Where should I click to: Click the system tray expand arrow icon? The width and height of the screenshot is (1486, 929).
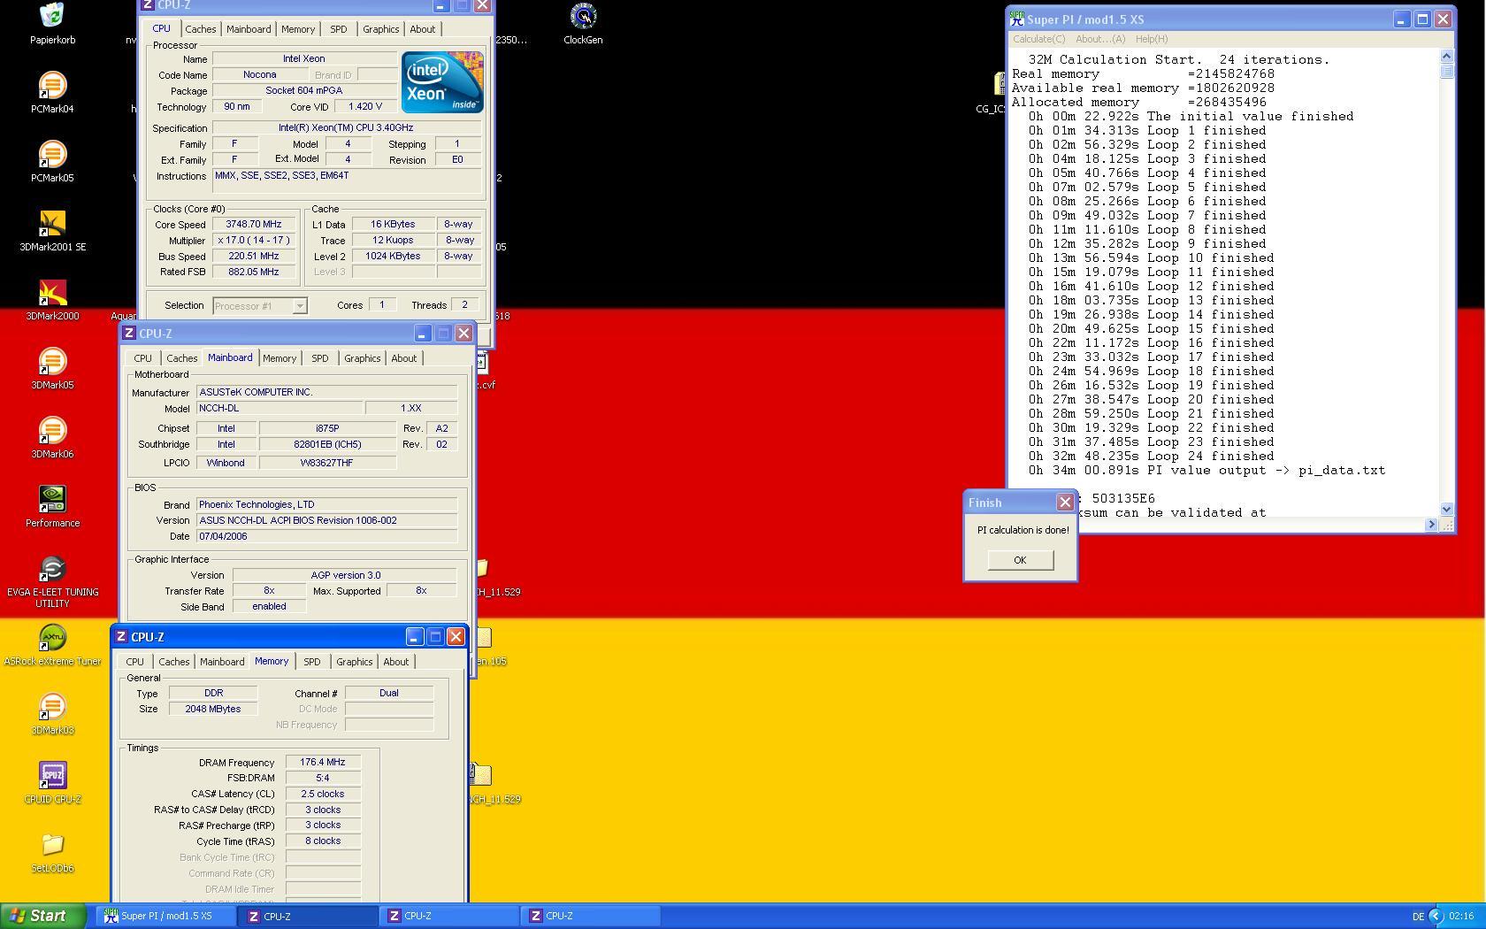[1436, 916]
